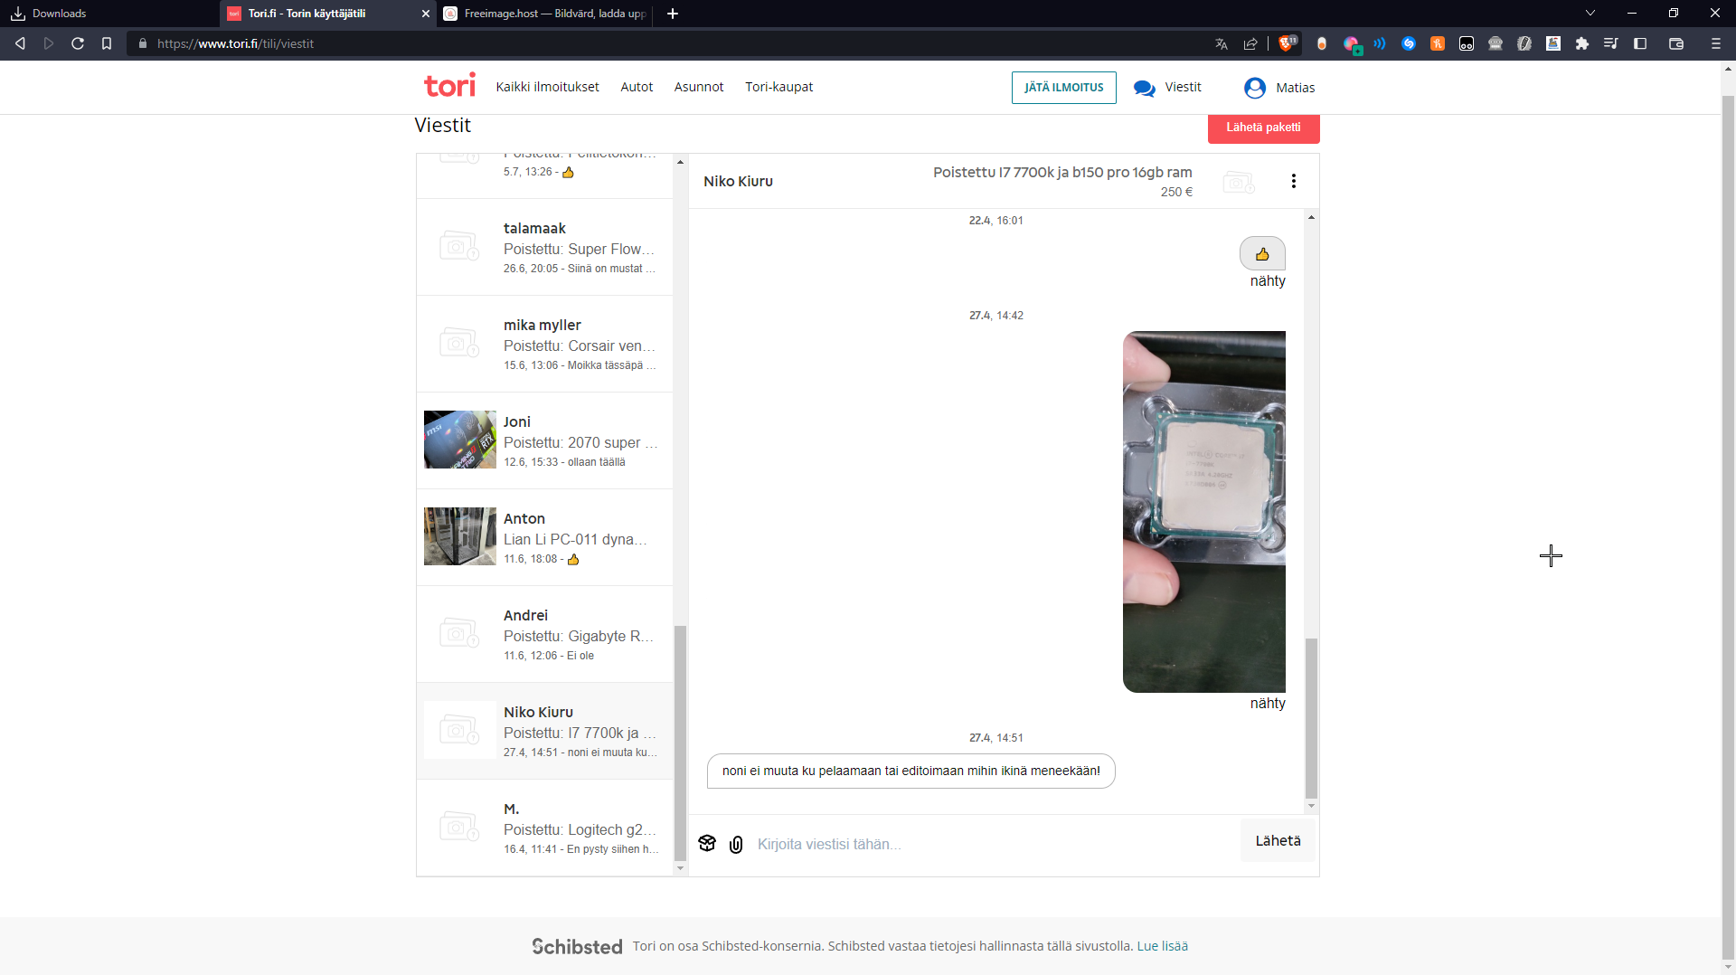Click the chat messages scrollbar thumb
Image resolution: width=1736 pixels, height=975 pixels.
pyautogui.click(x=1311, y=718)
